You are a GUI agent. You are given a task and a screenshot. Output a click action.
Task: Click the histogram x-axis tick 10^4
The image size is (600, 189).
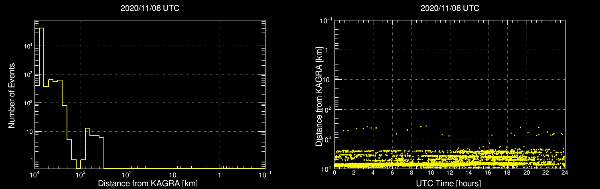pyautogui.click(x=35, y=174)
